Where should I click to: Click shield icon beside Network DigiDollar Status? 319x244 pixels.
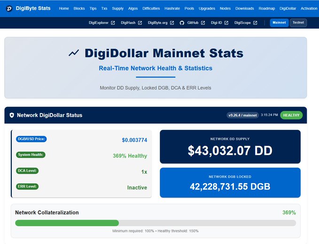tap(12, 115)
